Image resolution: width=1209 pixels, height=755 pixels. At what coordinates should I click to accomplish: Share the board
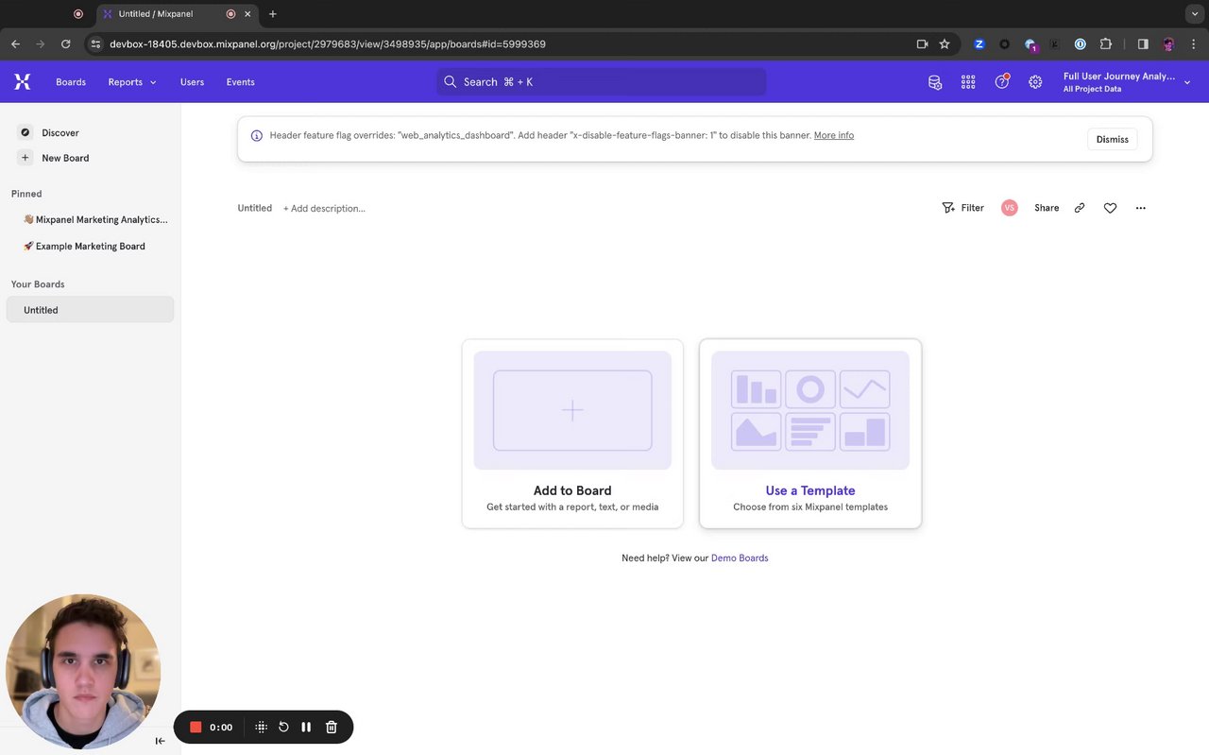point(1047,208)
